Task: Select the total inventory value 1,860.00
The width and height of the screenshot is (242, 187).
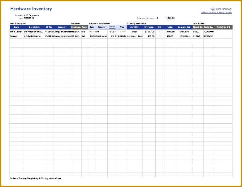Action: click(170, 18)
